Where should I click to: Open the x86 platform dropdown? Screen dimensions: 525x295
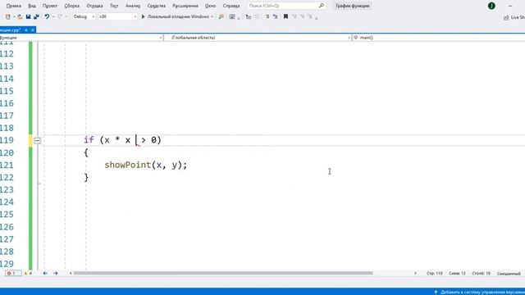tap(117, 16)
